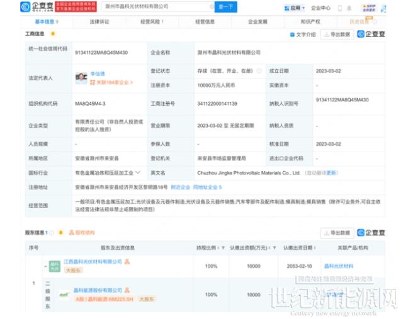Click the SVIP membership badge
403x319 pixels.
370,8
